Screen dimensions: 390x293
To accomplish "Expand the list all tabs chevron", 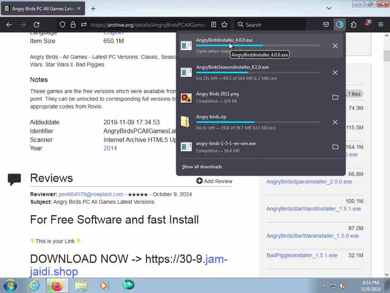I will pos(329,8).
